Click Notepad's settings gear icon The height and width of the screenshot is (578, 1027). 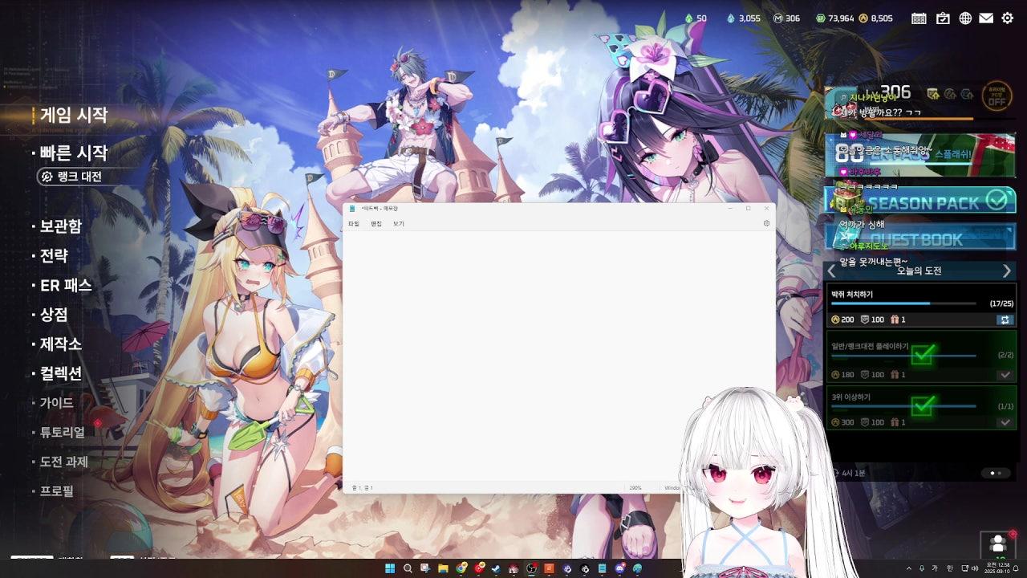[x=766, y=223]
